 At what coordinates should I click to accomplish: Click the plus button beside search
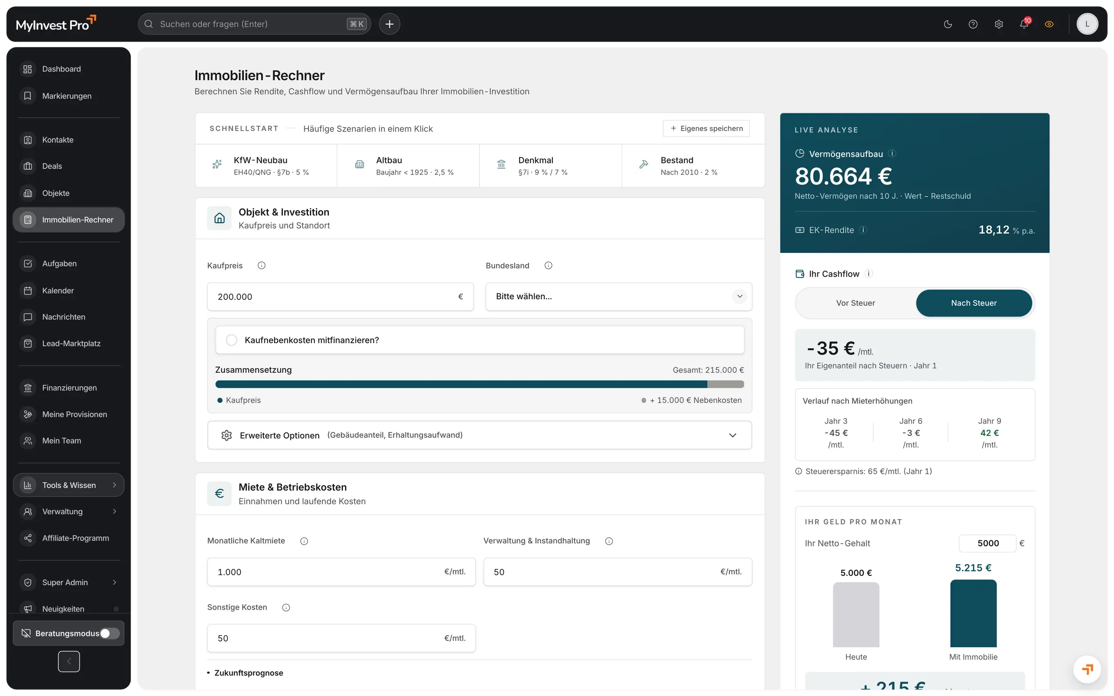389,24
